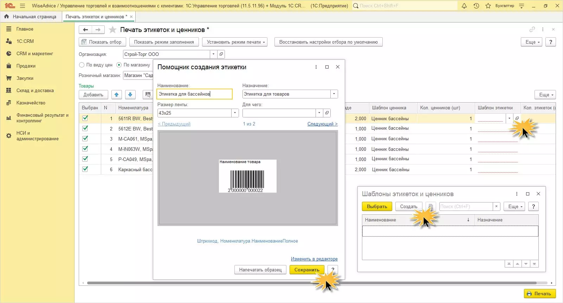Select the 'По виду цен' radio button
This screenshot has width=563, height=303.
pyautogui.click(x=82, y=65)
